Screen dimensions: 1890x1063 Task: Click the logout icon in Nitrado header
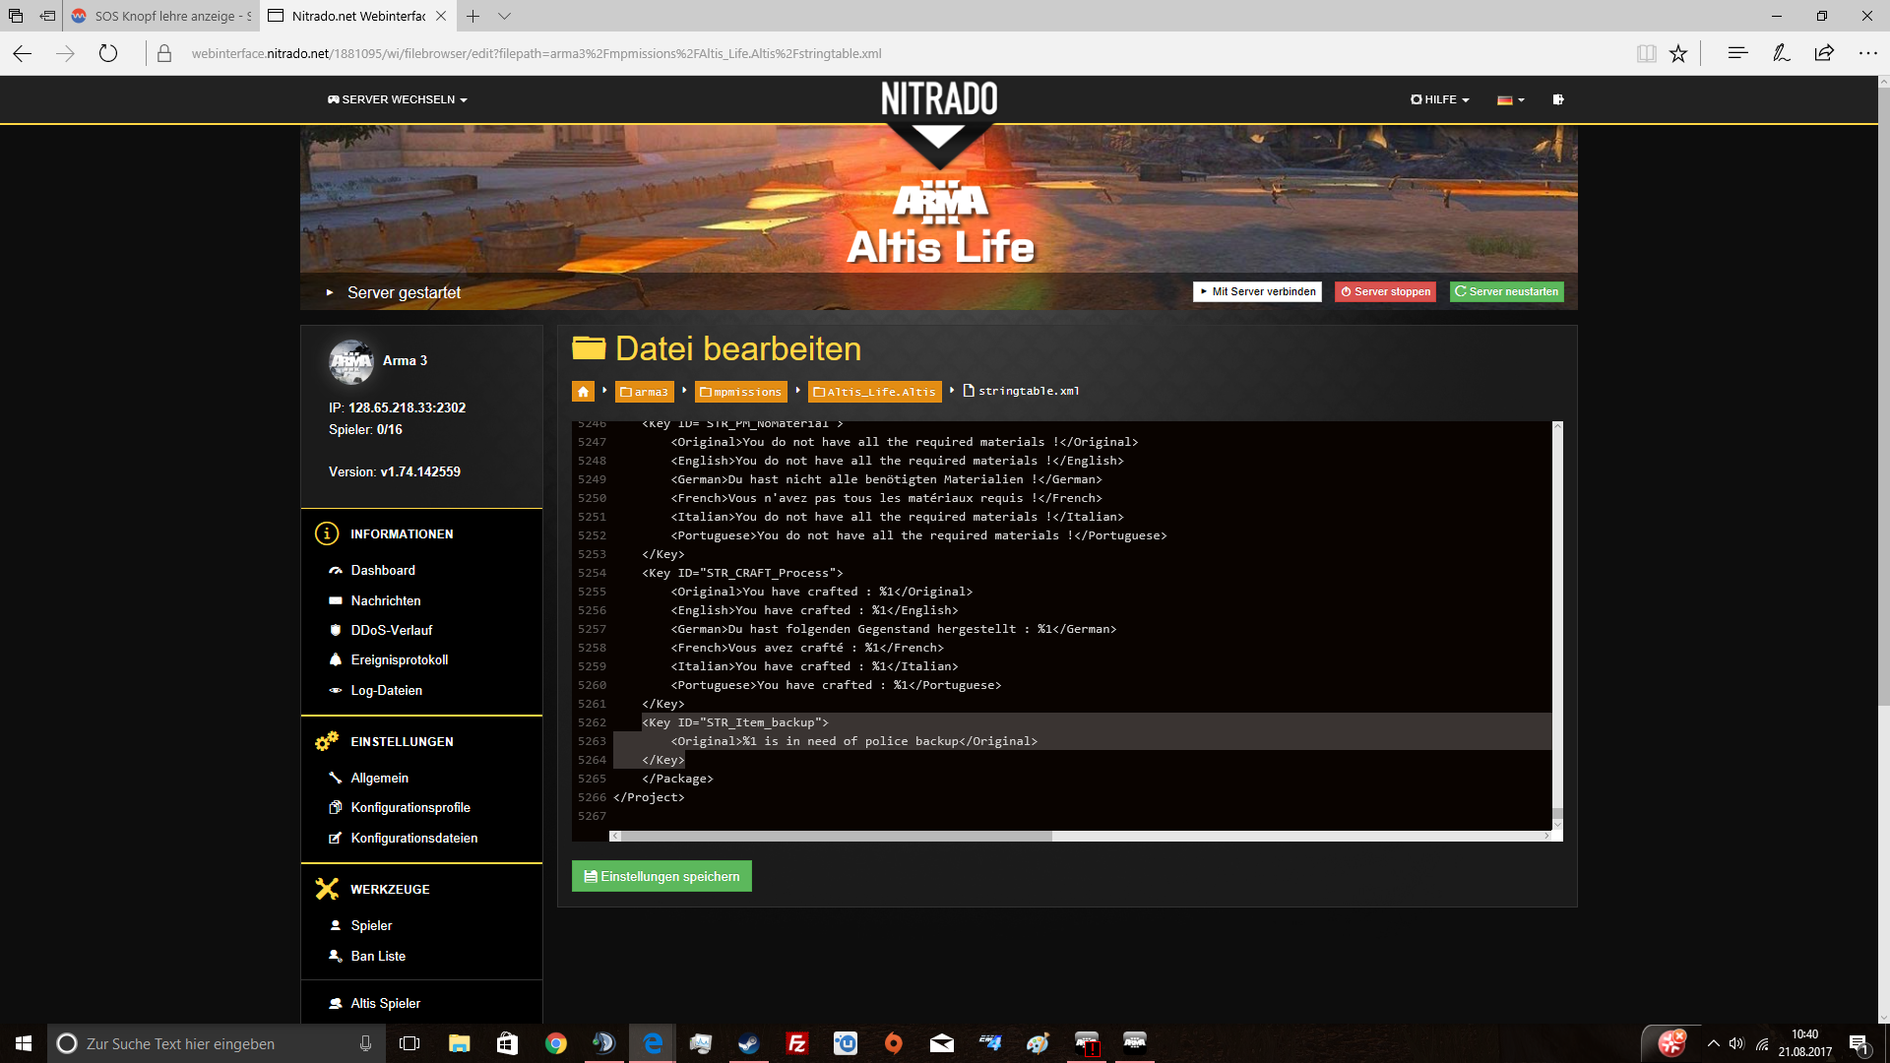pyautogui.click(x=1558, y=99)
